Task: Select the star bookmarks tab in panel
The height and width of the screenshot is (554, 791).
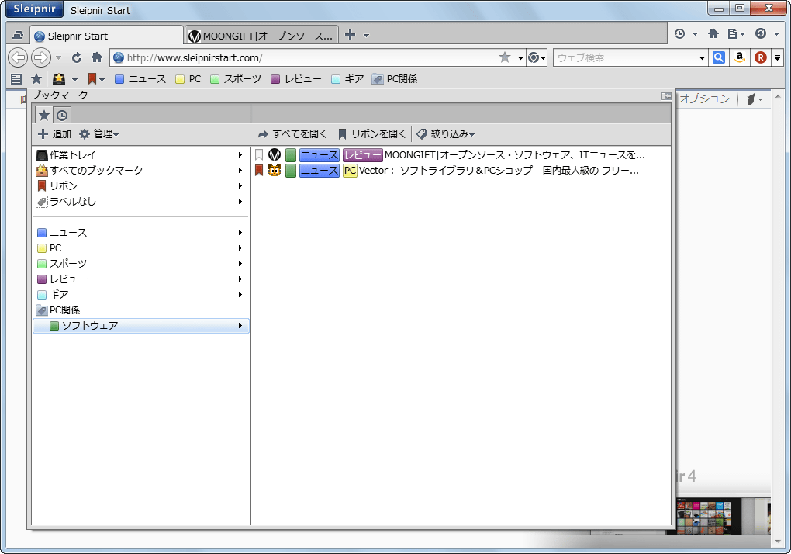Action: coord(44,115)
